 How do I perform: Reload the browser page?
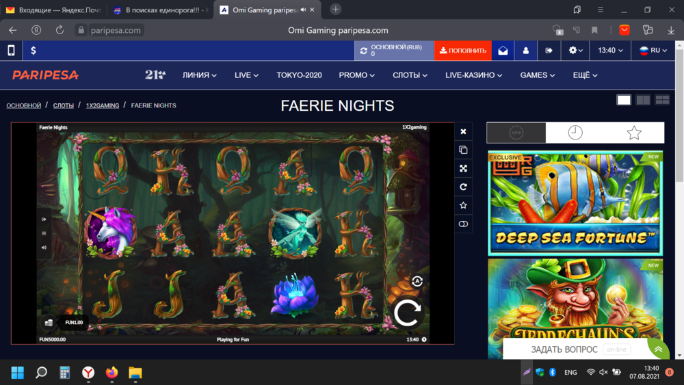[x=60, y=30]
